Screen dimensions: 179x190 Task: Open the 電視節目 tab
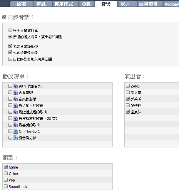[150, 4]
